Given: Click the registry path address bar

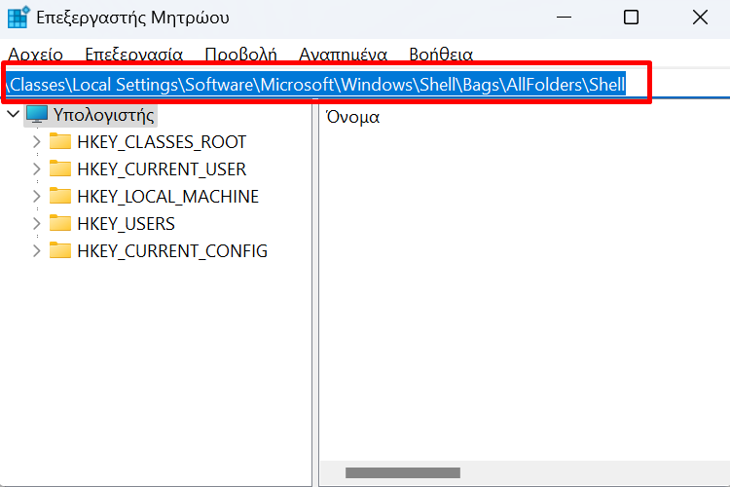Looking at the screenshot, I should [365, 85].
